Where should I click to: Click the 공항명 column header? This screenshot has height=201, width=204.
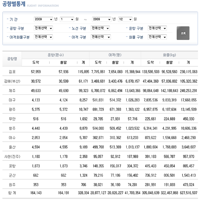point(12,59)
